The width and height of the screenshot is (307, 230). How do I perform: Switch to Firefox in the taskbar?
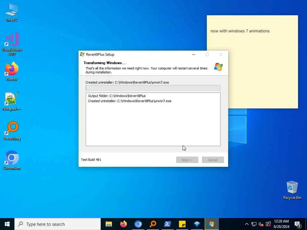pyautogui.click(x=123, y=224)
